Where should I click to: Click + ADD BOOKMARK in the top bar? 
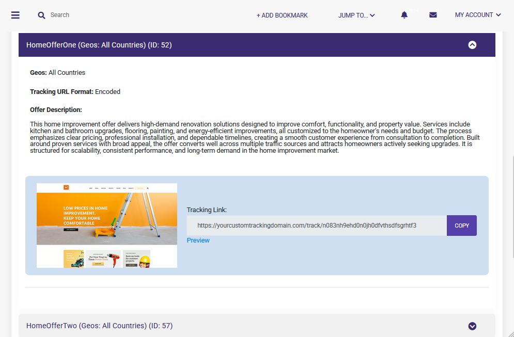(x=282, y=15)
